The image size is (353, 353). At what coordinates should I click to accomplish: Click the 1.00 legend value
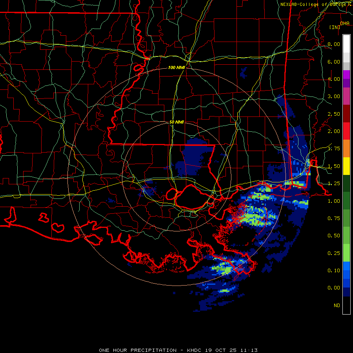point(334,201)
